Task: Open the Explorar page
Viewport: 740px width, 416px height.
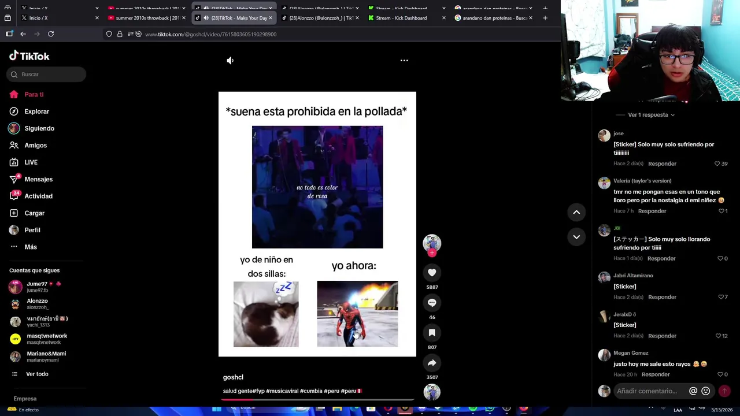Action: point(36,112)
